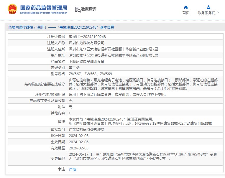
Task: Click model spec value ZW567、ZW568、ZW569
Action: pyautogui.click(x=90, y=74)
